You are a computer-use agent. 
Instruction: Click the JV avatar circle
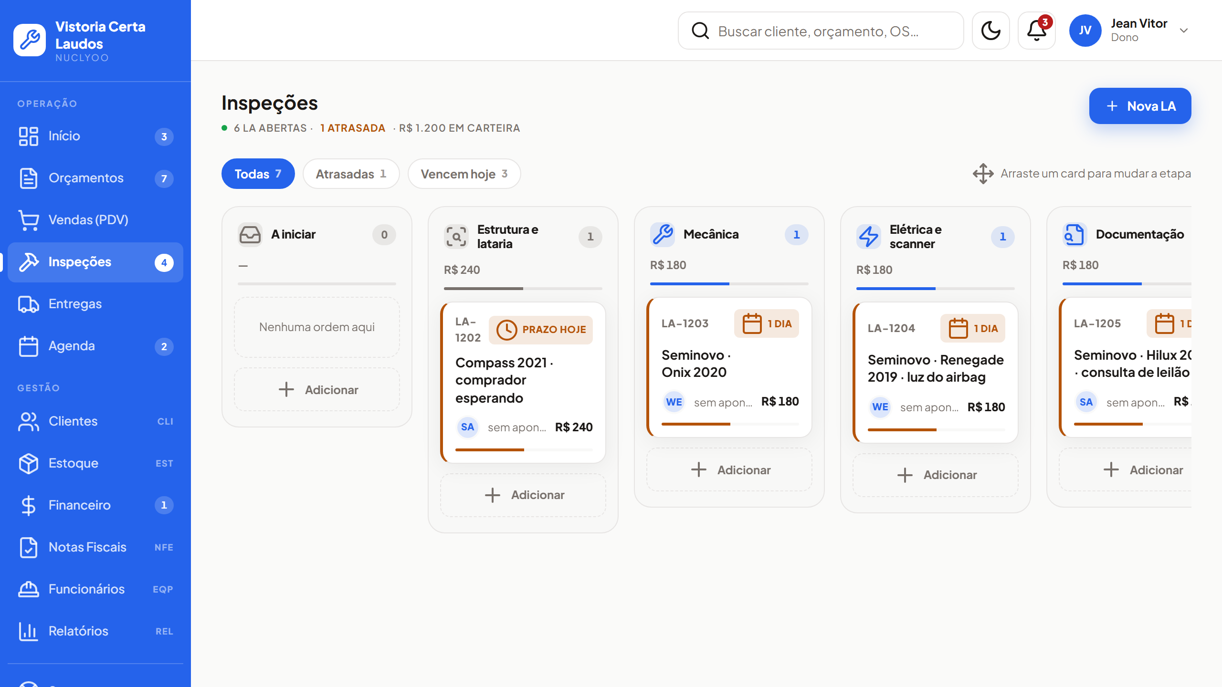point(1085,31)
